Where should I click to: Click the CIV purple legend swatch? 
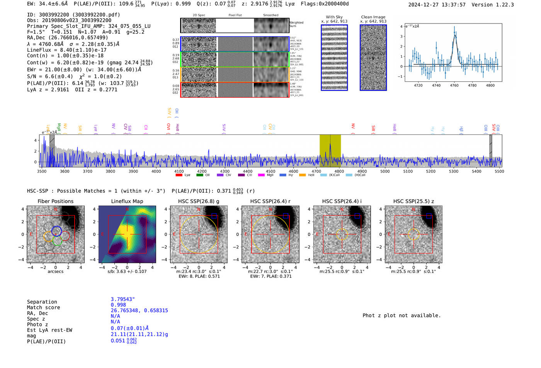click(x=220, y=175)
